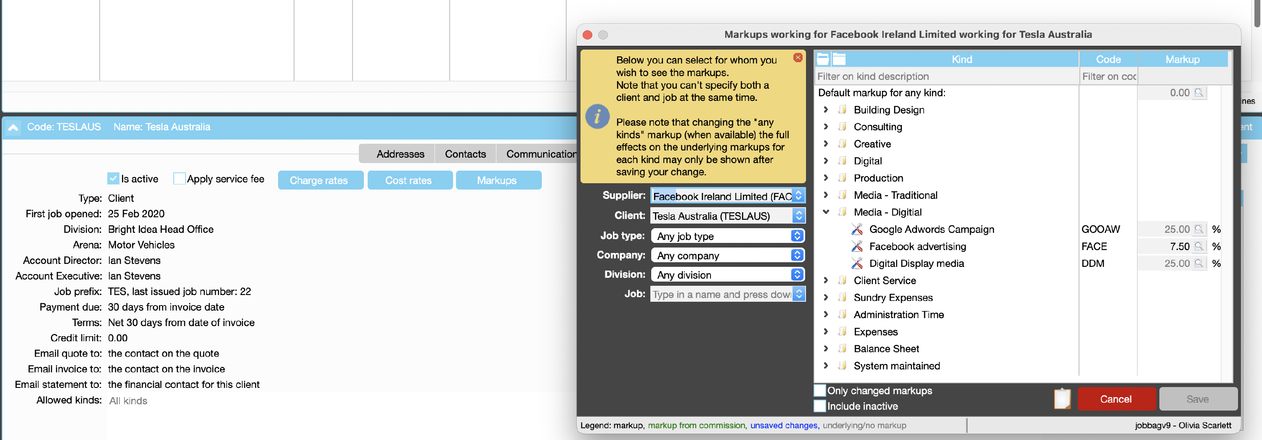Collapse the Tesla Australia client header arrow
The height and width of the screenshot is (440, 1262).
click(13, 128)
